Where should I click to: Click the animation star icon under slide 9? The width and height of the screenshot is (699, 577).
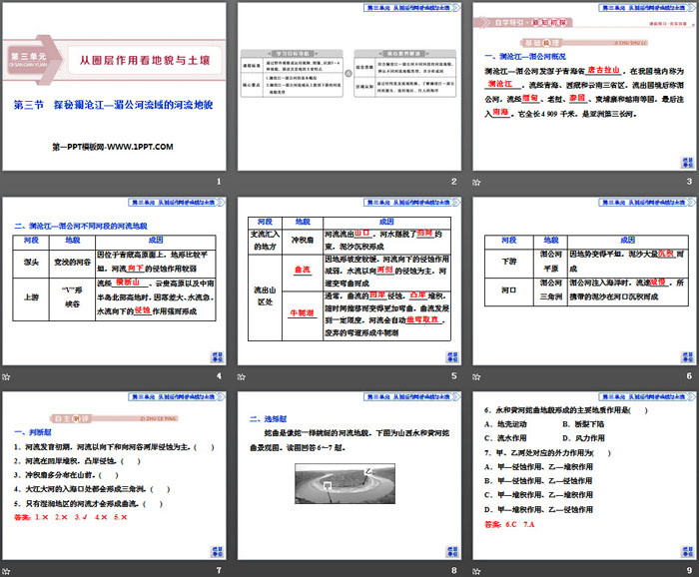[x=476, y=571]
